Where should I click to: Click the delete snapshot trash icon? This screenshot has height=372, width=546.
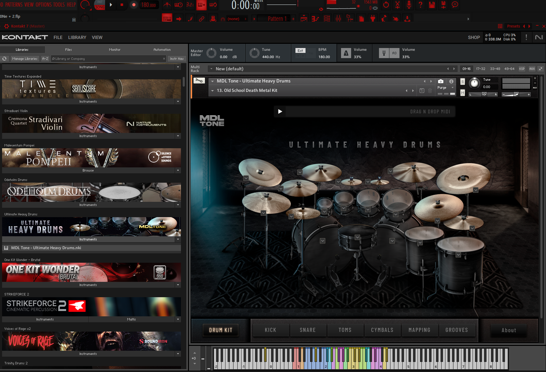pos(430,90)
